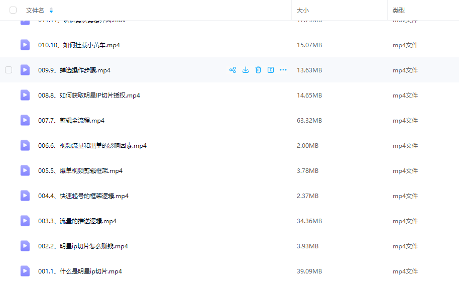Click video icon of 009.9 file

tap(25, 70)
